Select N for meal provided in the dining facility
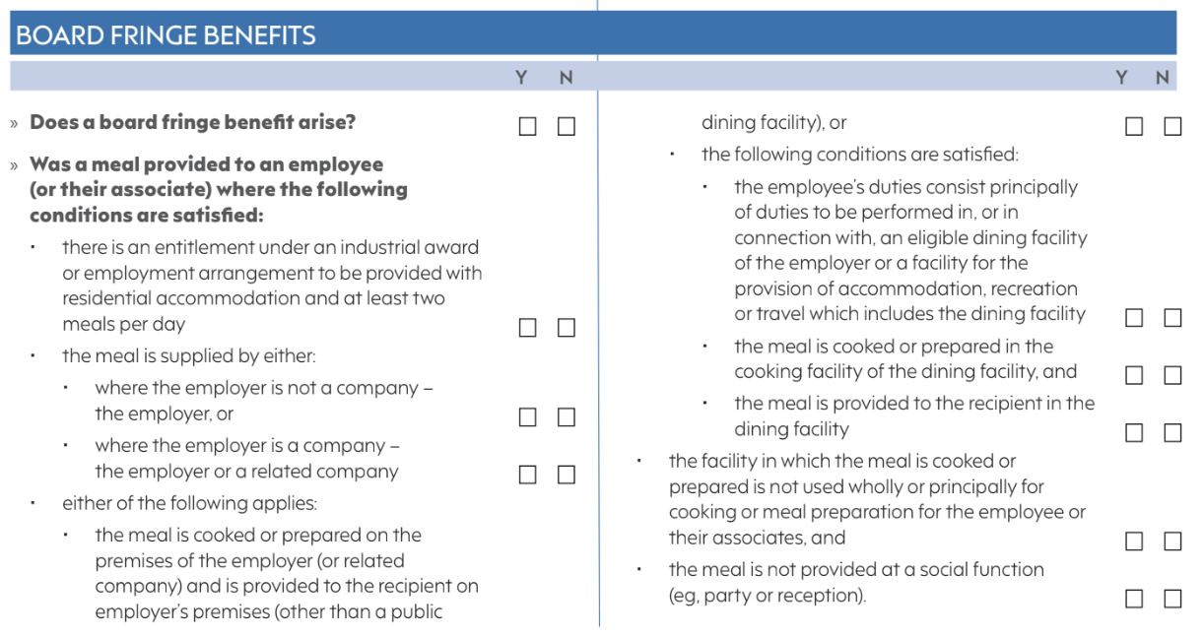 [1172, 433]
